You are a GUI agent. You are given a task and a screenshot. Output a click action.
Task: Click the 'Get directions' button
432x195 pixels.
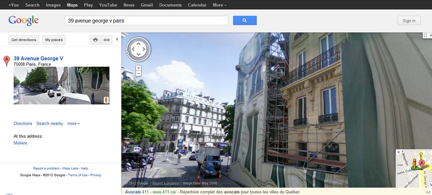click(24, 40)
